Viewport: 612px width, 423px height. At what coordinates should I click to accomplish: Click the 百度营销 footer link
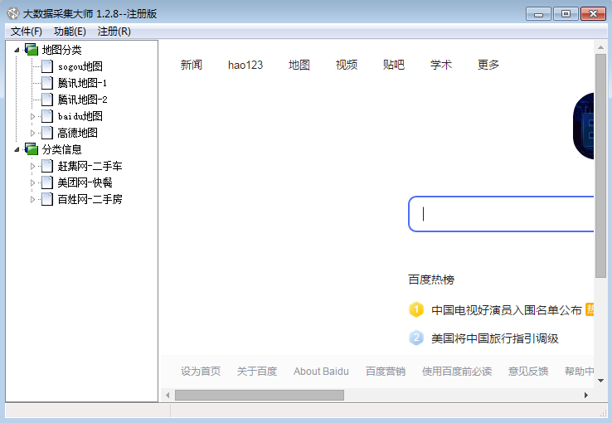(386, 371)
